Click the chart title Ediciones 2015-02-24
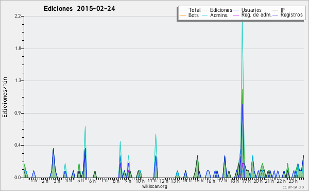309x191 pixels. point(79,8)
